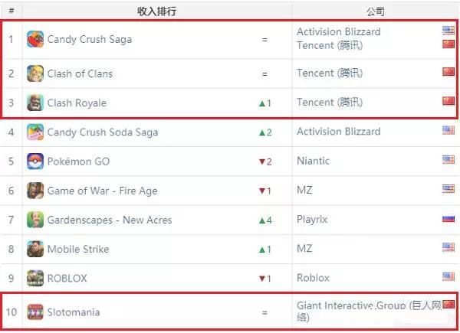
Task: Click the Clash Royale app icon
Action: pos(35,103)
